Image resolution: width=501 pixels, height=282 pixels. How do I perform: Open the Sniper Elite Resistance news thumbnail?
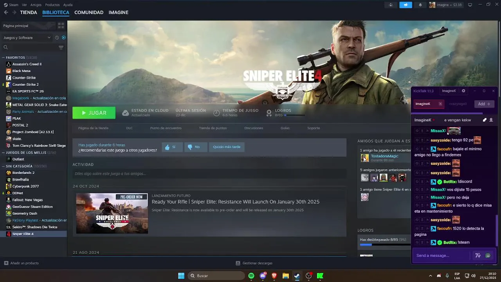point(112,213)
